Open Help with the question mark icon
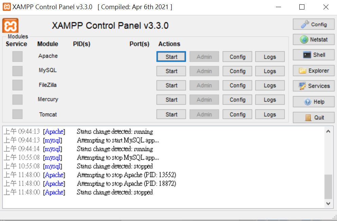The height and width of the screenshot is (221, 337). [x=314, y=102]
